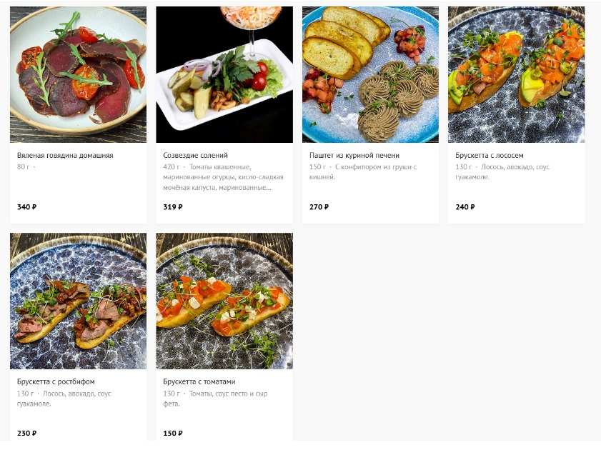
Task: Select the title Паштет из куриной печени
Action: click(x=354, y=155)
